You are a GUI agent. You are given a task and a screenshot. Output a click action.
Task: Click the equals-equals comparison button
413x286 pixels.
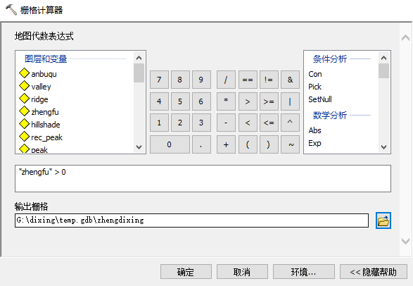pos(248,80)
